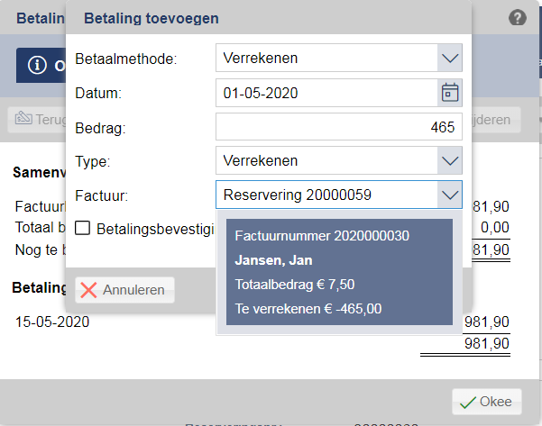The width and height of the screenshot is (542, 426).
Task: Expand the Type dropdown arrow
Action: point(449,161)
